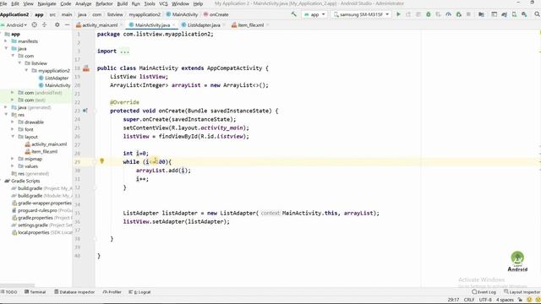Screen dimensions: 541x304
Task: Open the Terminal tool window
Action: [x=35, y=292]
